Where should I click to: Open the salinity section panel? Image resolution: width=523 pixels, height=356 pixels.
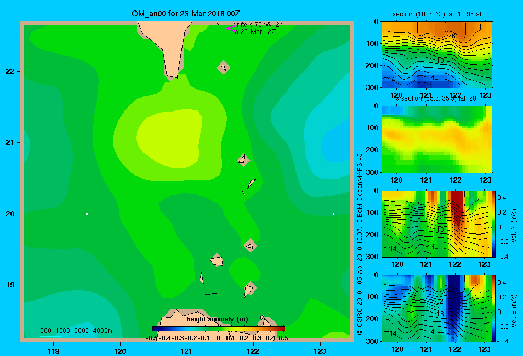(x=437, y=139)
